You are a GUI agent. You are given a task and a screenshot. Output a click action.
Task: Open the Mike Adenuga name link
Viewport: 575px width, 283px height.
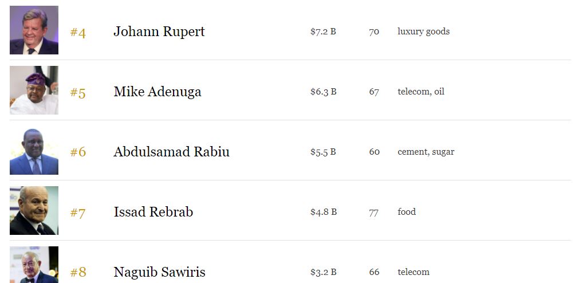click(157, 92)
